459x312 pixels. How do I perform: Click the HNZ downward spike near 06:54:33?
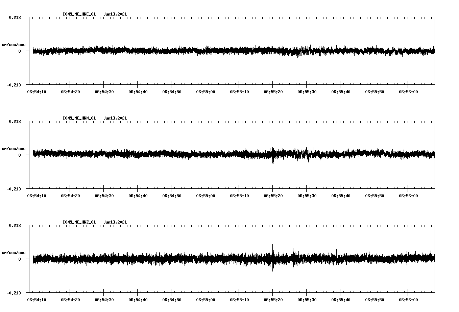(x=113, y=266)
